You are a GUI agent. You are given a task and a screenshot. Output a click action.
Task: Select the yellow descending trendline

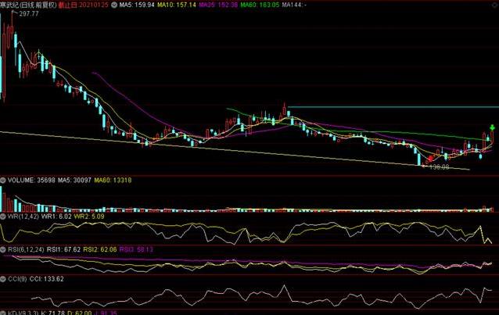[x=235, y=149]
